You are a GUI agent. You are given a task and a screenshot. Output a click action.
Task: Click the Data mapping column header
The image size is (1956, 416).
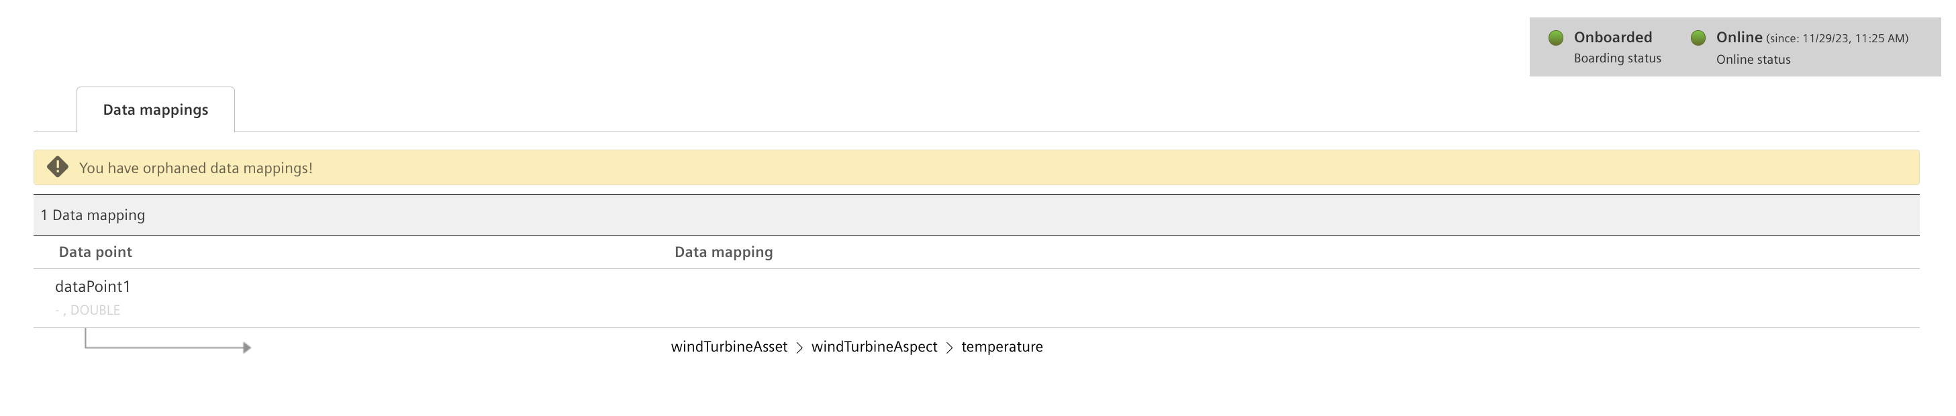[x=724, y=252]
